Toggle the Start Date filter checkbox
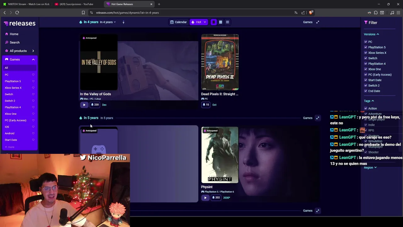 366,80
